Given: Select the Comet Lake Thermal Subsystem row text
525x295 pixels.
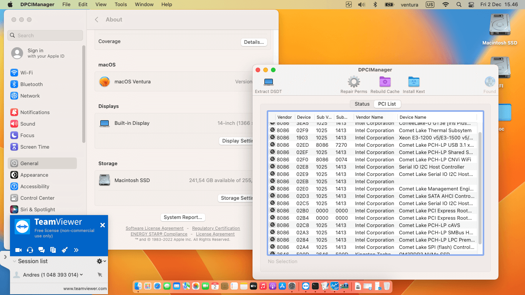Looking at the screenshot, I should click(x=435, y=130).
